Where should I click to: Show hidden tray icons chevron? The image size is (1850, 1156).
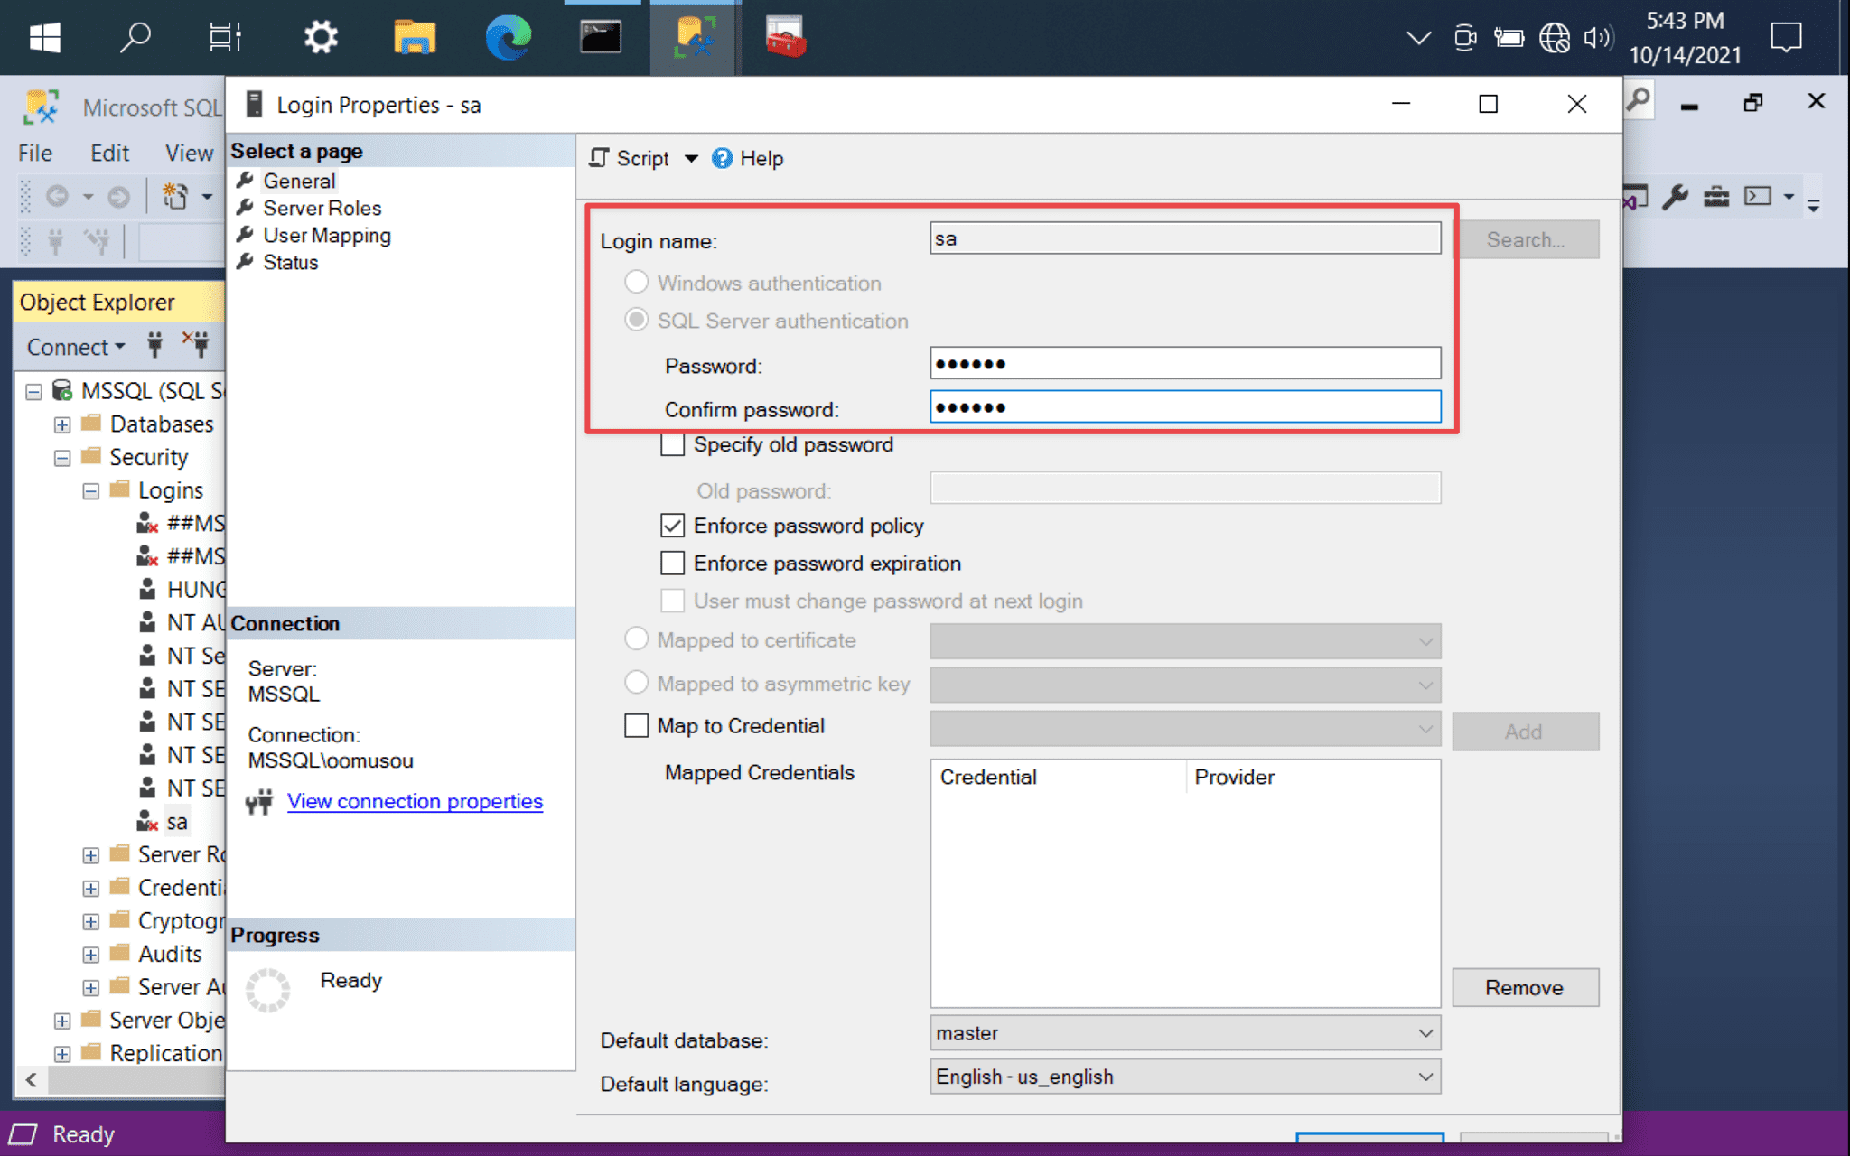coord(1418,37)
